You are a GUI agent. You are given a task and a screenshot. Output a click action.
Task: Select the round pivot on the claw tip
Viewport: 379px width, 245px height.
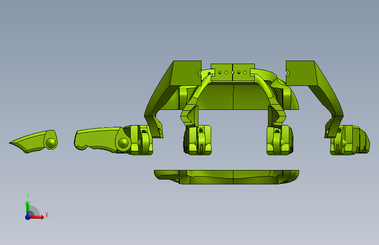(51, 143)
